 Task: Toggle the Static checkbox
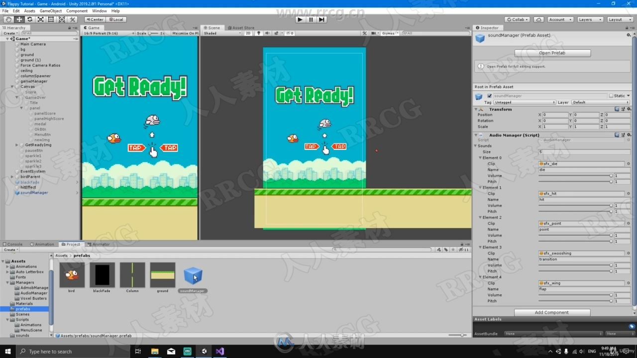tap(611, 95)
